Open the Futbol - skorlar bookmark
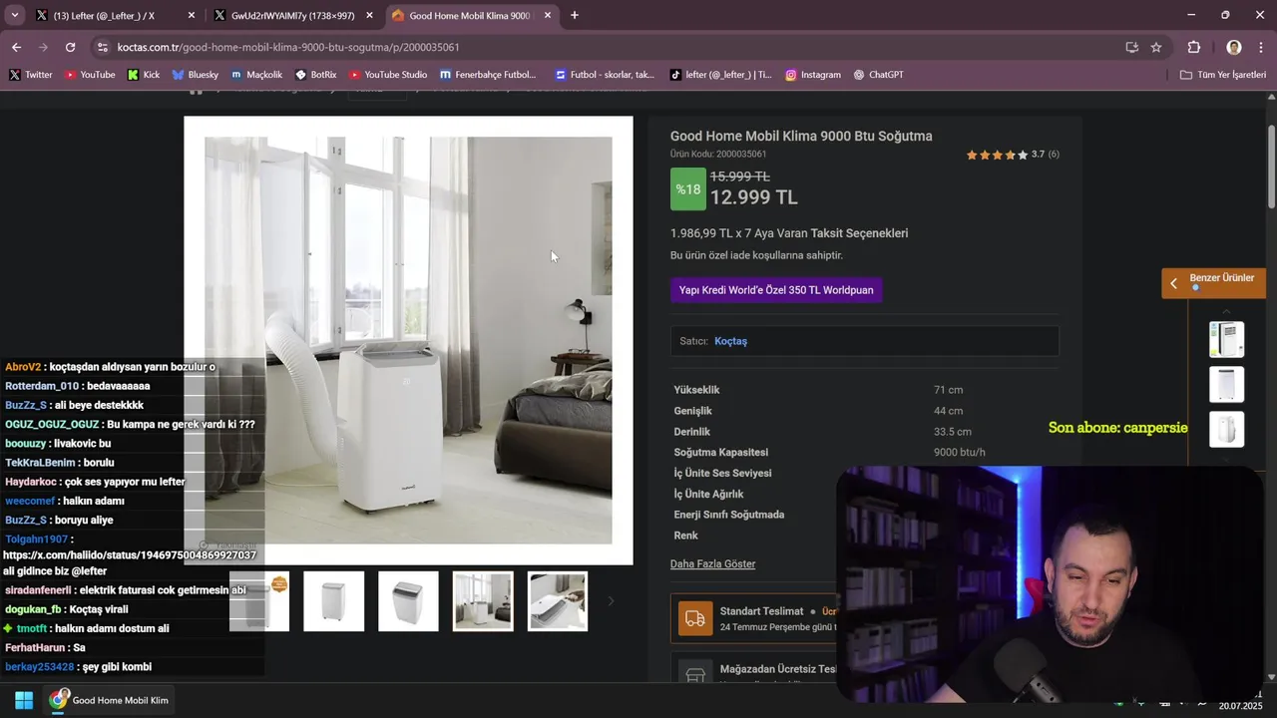This screenshot has width=1277, height=718. pos(605,75)
